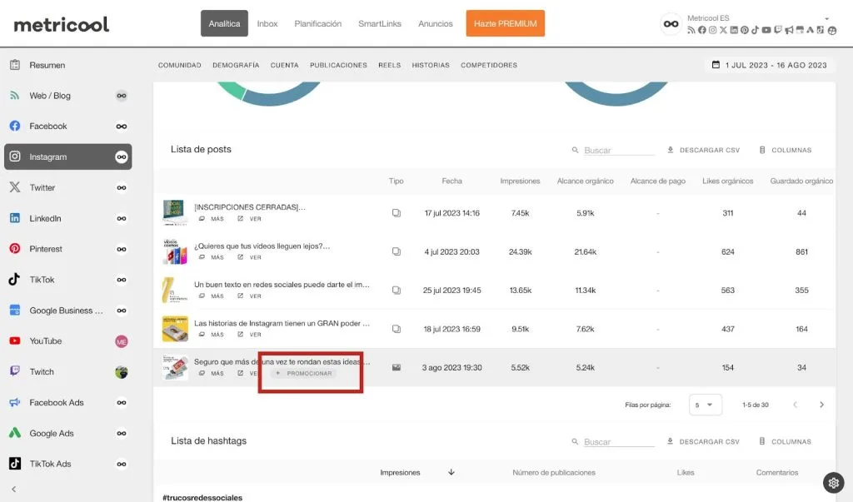853x502 pixels.
Task: Go to the Planificación tab
Action: (x=317, y=23)
